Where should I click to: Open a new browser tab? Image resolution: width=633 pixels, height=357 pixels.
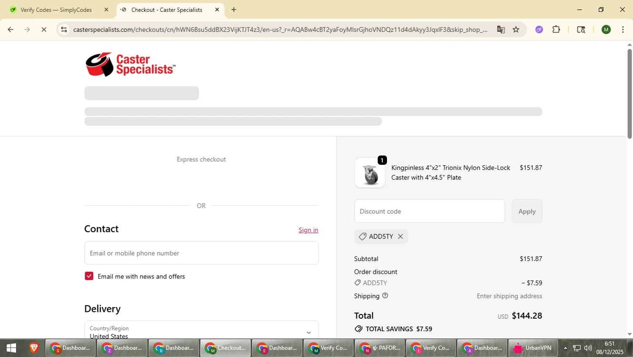[234, 10]
